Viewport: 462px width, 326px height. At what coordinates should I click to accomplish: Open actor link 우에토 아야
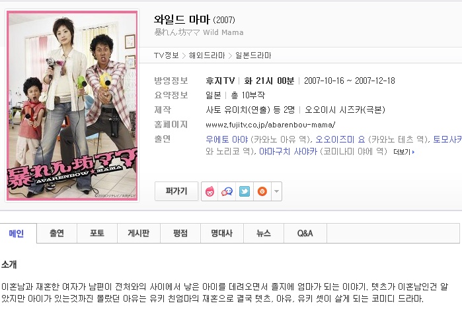coord(227,139)
